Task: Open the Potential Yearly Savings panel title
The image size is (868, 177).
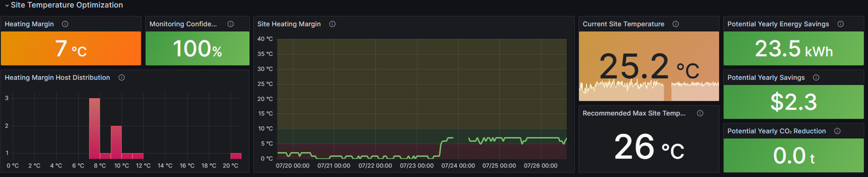Action: (x=766, y=77)
